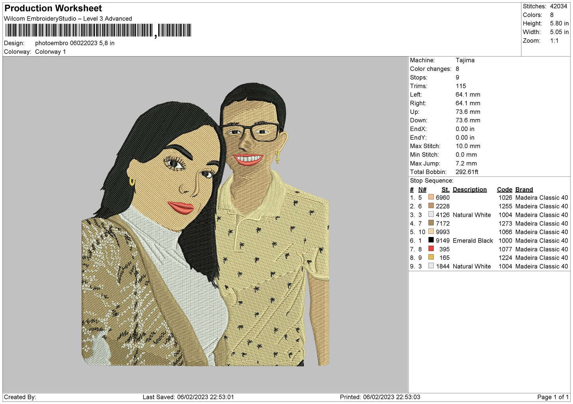Click the 'Brand' column header
The image size is (573, 404).
[x=524, y=190]
